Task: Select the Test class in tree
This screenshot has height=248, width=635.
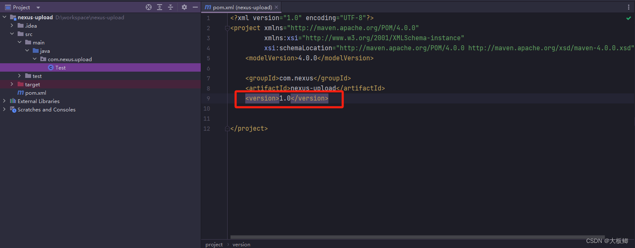Action: [x=100, y=67]
